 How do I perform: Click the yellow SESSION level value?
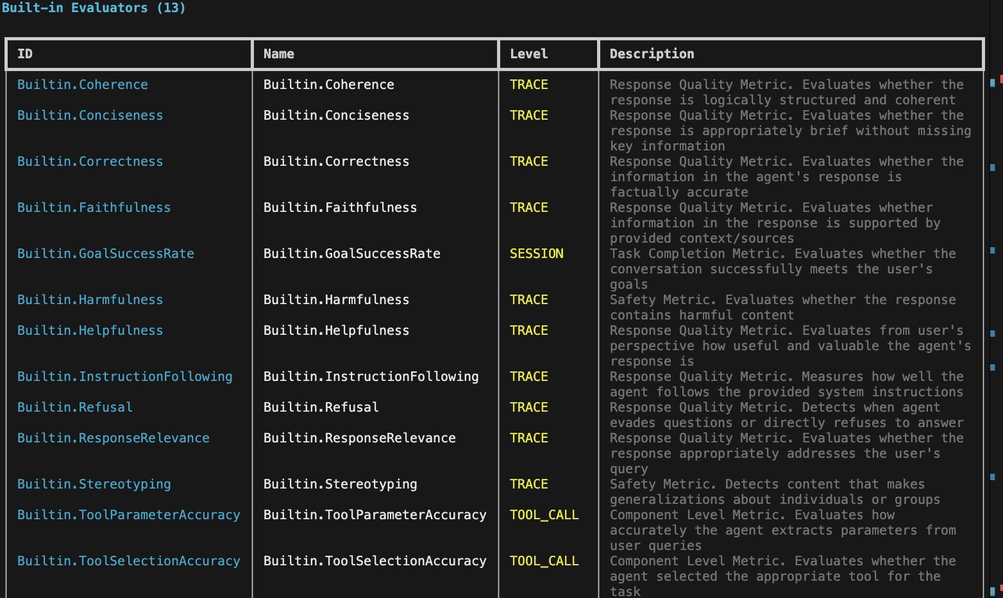(536, 254)
